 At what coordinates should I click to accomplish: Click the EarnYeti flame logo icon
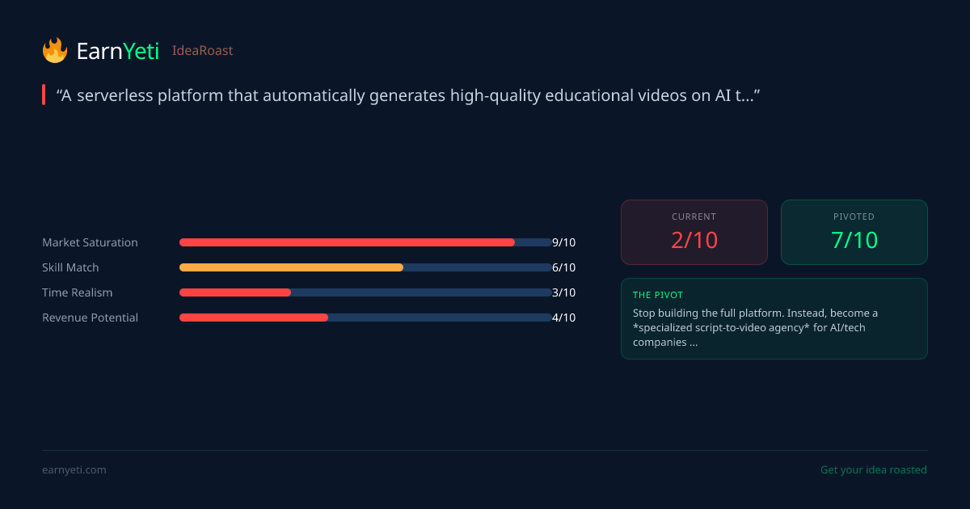pyautogui.click(x=55, y=51)
